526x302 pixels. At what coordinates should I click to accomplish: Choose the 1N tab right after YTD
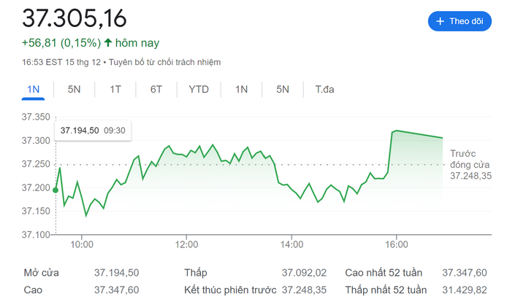pyautogui.click(x=241, y=90)
